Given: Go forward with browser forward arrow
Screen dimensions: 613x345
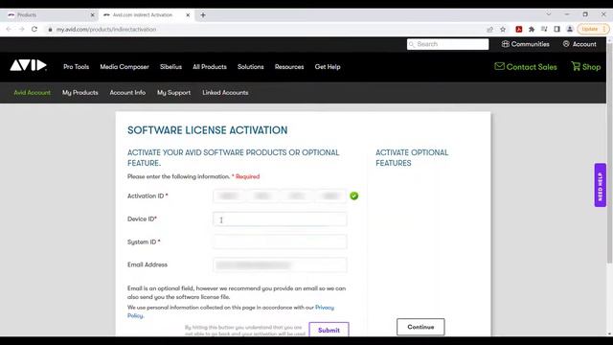Looking at the screenshot, I should point(21,29).
